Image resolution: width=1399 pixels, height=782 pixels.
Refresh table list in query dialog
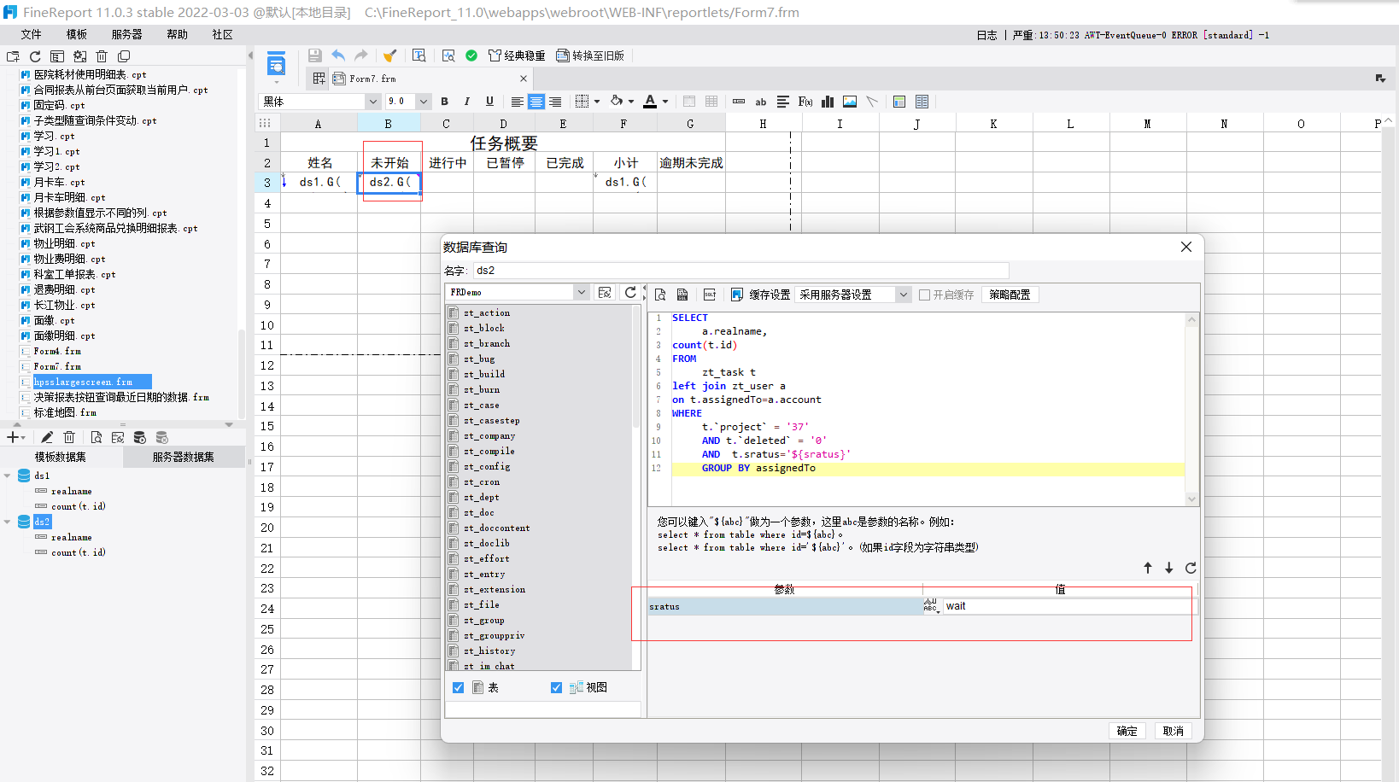click(x=630, y=293)
